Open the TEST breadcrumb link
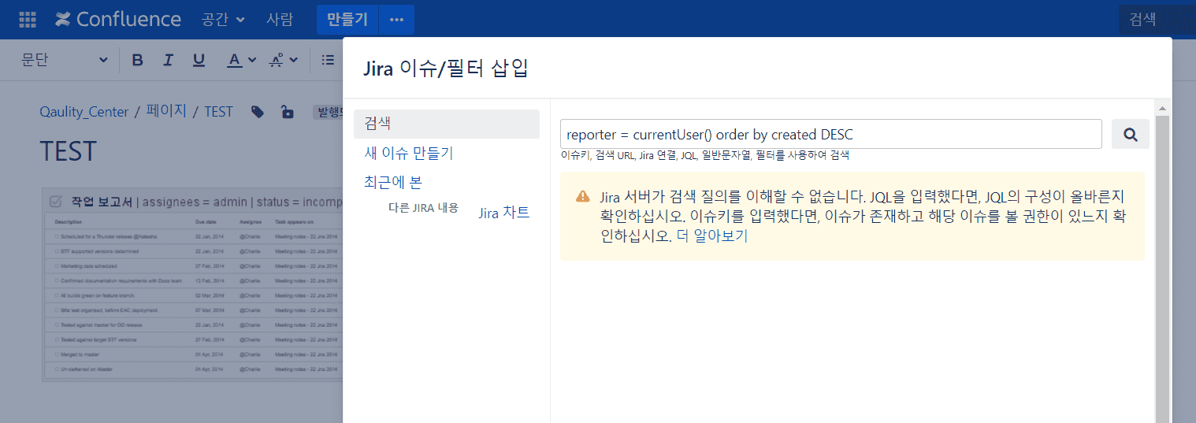1196x423 pixels. coord(219,112)
